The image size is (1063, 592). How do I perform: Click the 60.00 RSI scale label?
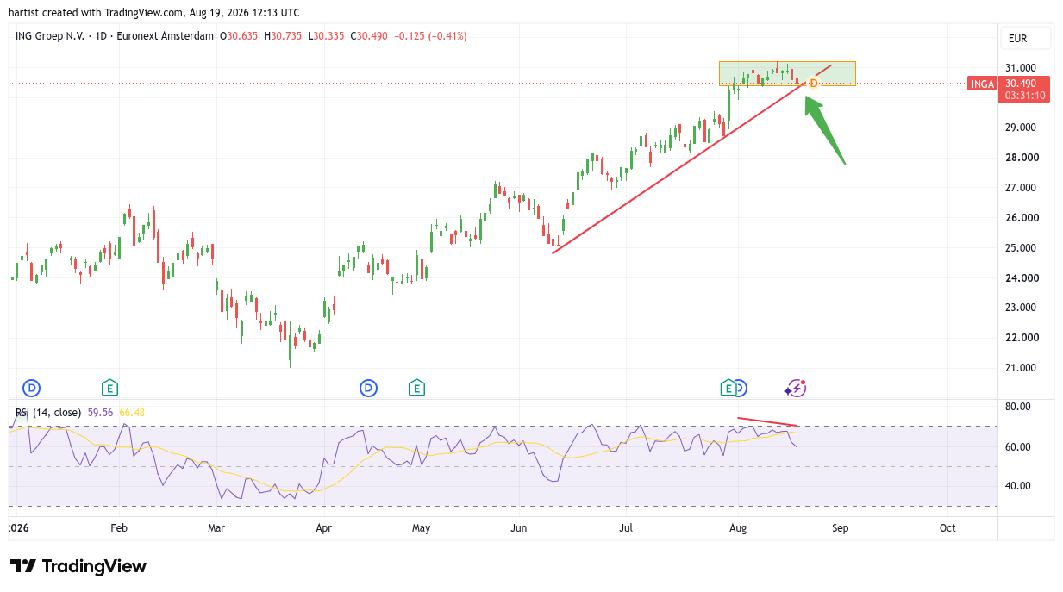point(1018,447)
